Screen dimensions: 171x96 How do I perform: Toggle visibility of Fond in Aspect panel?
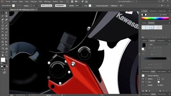pos(143,82)
